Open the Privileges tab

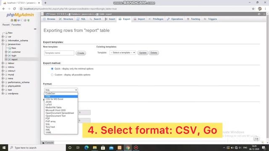[x=156, y=19]
